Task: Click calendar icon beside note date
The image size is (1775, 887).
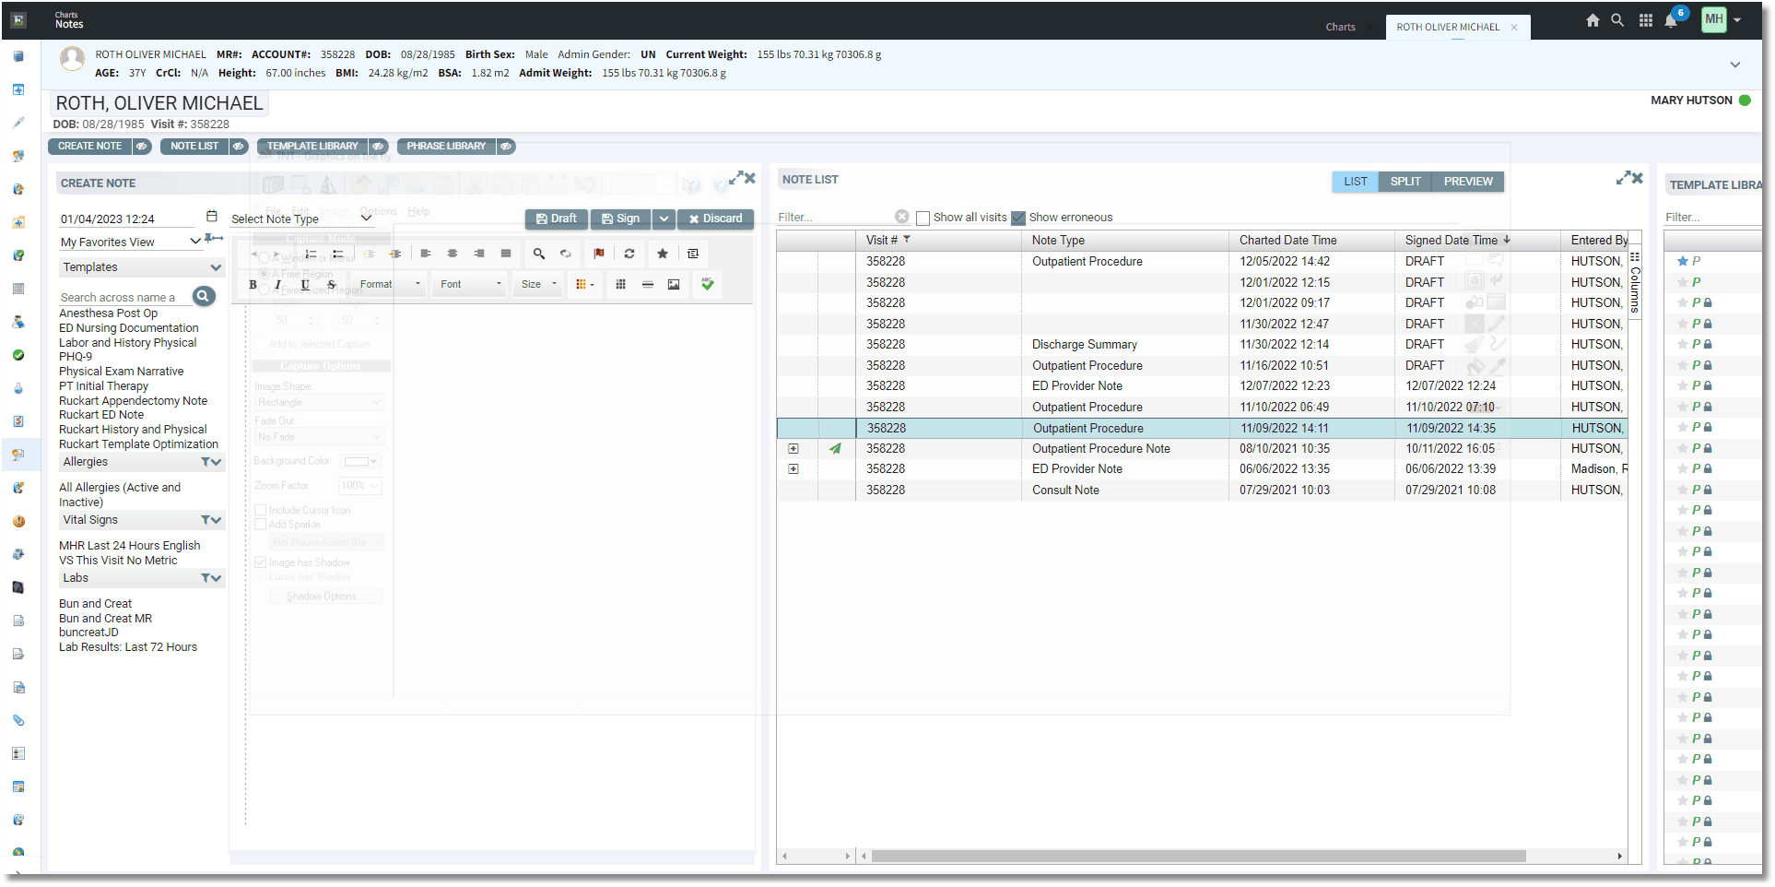Action: tap(212, 217)
